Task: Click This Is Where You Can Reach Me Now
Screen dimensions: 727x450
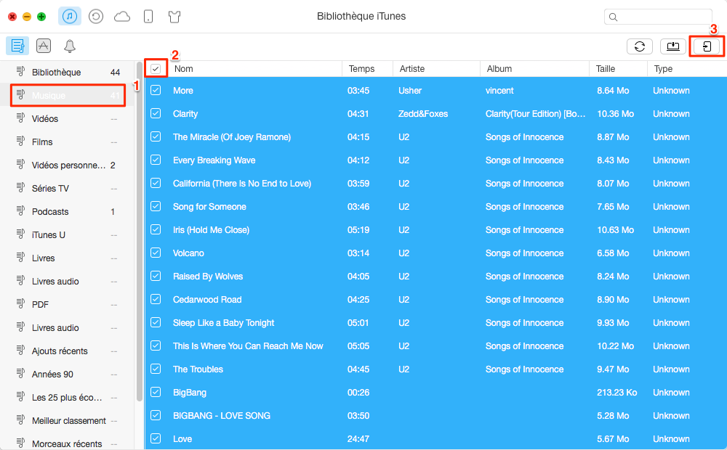Action: [x=248, y=345]
